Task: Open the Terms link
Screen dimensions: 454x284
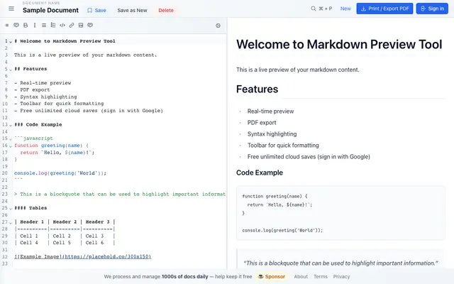Action: coord(321,277)
